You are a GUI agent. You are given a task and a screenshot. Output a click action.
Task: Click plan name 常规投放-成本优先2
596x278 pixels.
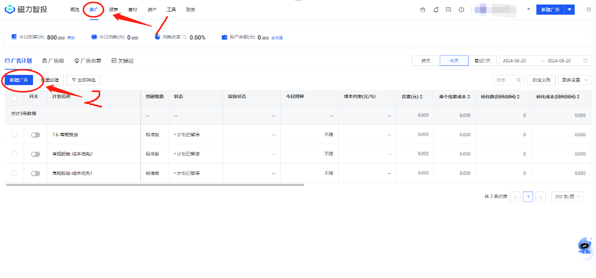72,154
